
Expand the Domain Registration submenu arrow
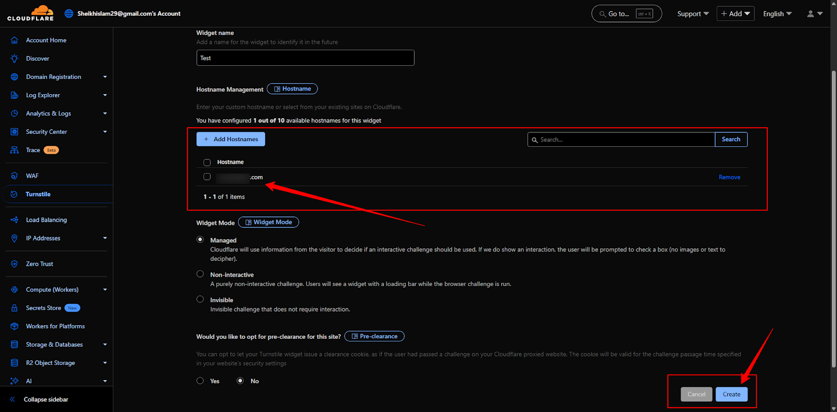[x=105, y=77]
